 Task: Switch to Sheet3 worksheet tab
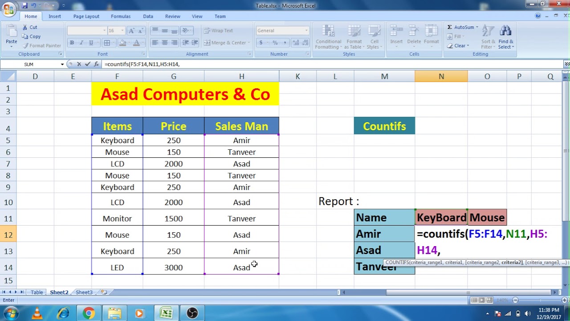coord(84,292)
